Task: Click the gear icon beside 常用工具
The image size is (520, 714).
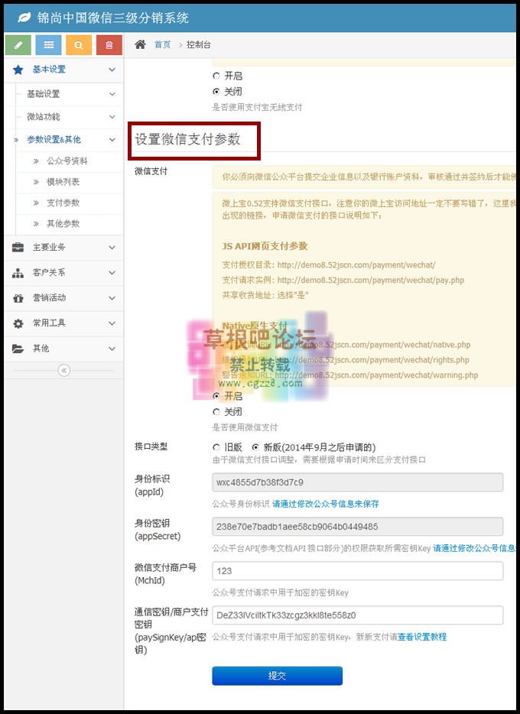Action: point(18,323)
